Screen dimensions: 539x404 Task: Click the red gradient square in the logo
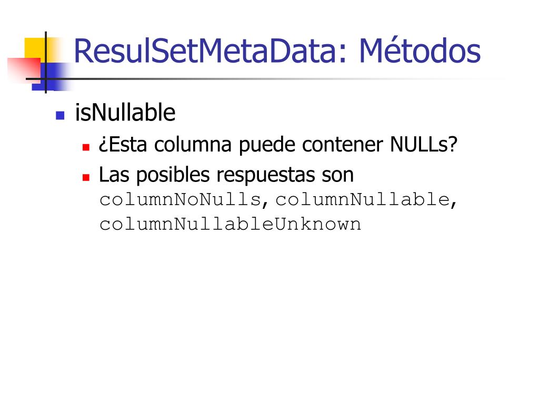(24, 70)
